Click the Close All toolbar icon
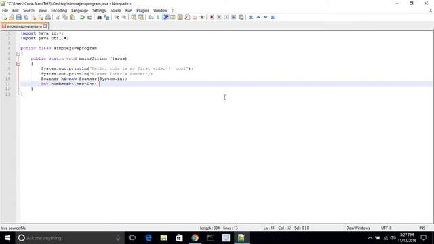Viewport: 434px width, 244px height. (x=41, y=17)
